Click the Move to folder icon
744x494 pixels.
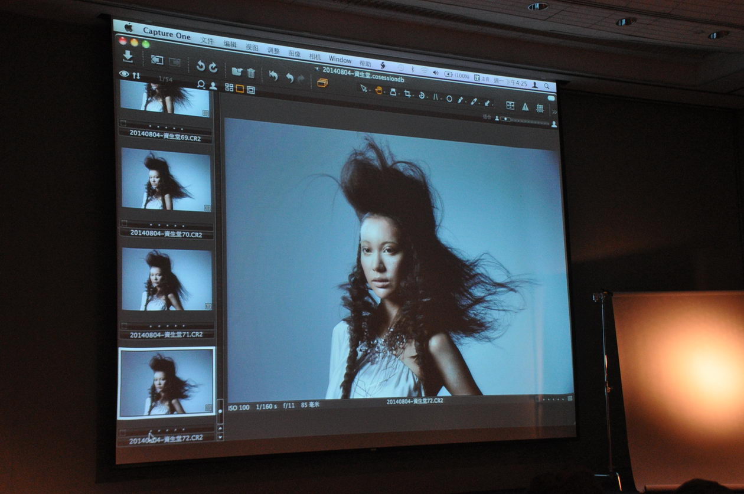237,71
